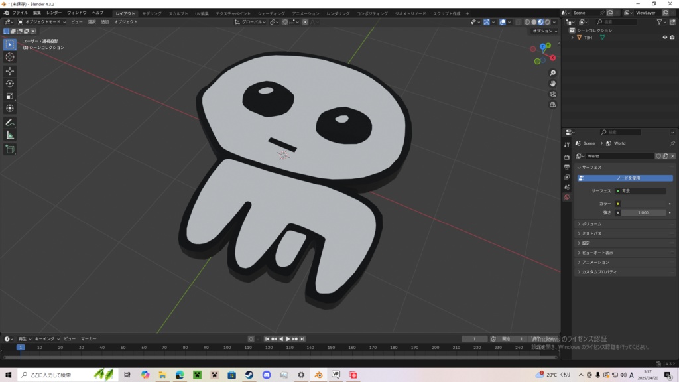This screenshot has height=382, width=679.
Task: Open the ファイル menu
Action: point(20,13)
